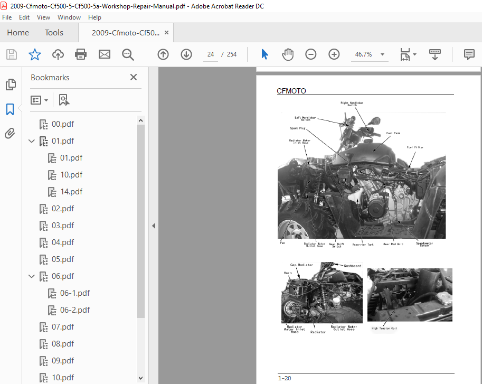
Task: Open the zoom percentage dropdown arrow
Action: click(x=382, y=54)
